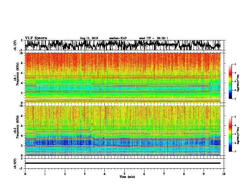The height and width of the screenshot is (195, 252).
Task: Click time axis tick label "4"
Action: coord(105,174)
